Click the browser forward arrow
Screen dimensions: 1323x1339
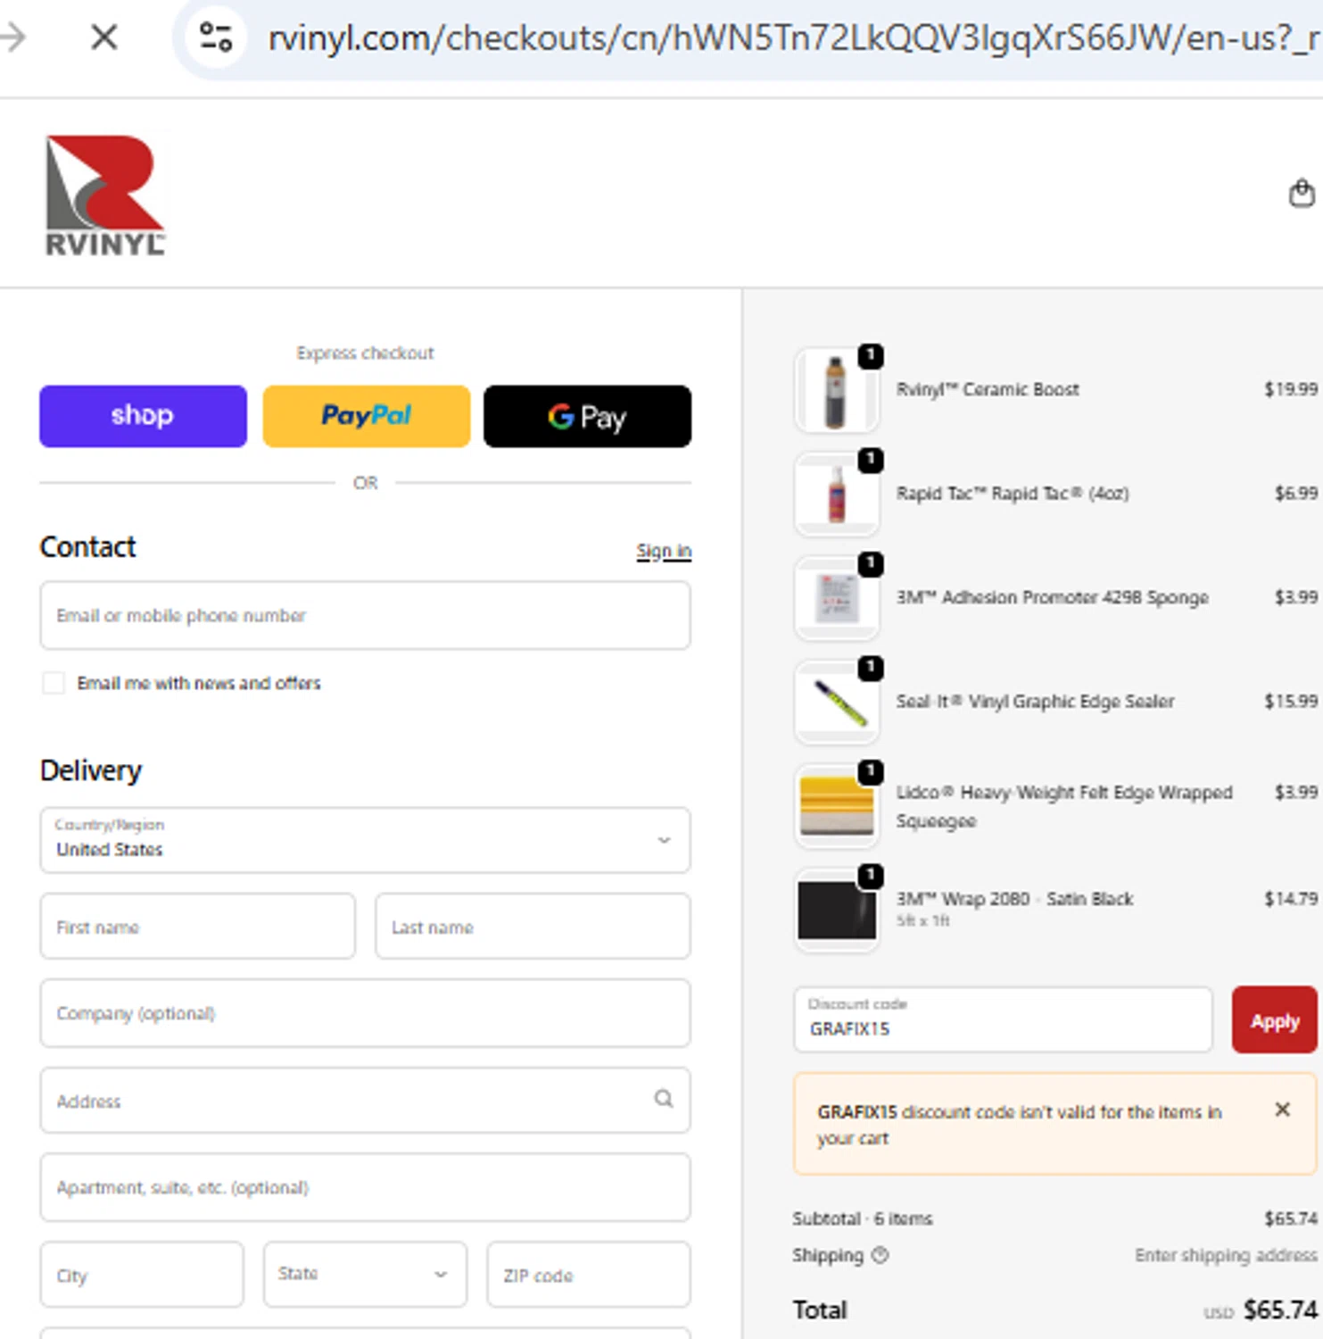pos(13,37)
